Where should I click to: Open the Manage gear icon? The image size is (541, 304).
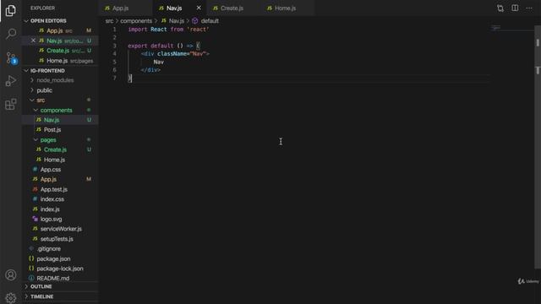[11, 297]
